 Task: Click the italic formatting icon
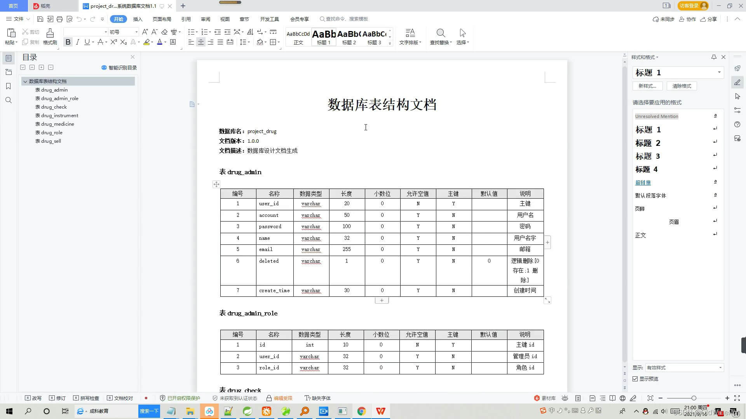point(78,42)
